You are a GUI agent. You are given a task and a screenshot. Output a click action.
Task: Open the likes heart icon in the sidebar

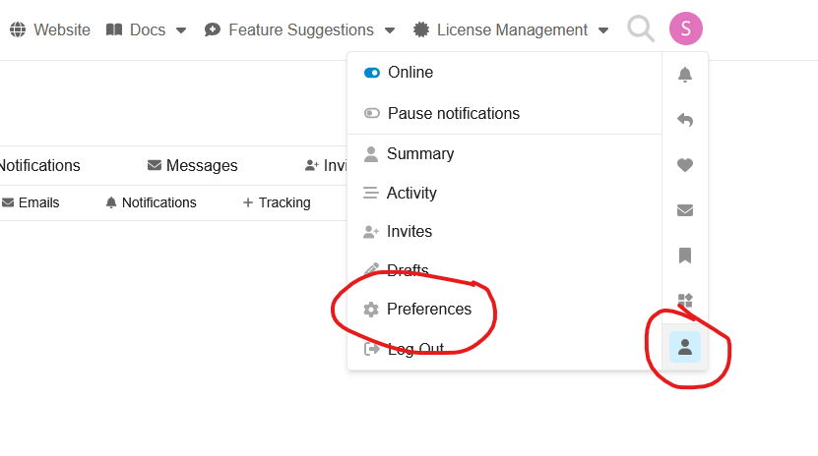click(x=685, y=165)
